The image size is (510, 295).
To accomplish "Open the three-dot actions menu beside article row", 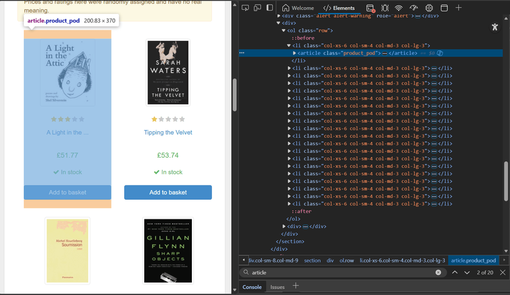I will [242, 52].
